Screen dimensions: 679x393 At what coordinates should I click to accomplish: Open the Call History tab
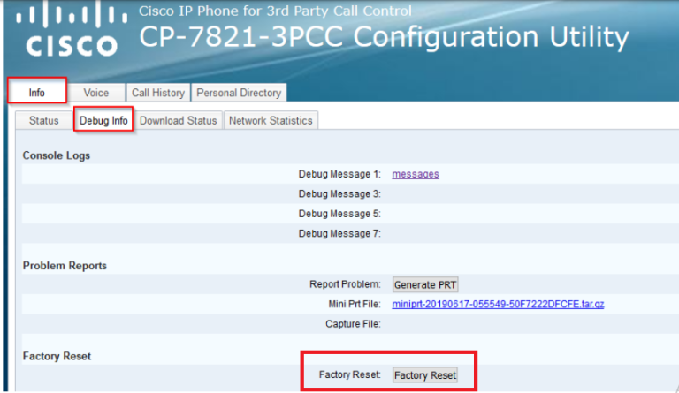coord(158,93)
